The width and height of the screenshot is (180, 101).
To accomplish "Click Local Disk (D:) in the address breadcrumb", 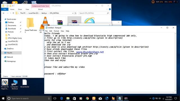I will (x=33, y=13).
